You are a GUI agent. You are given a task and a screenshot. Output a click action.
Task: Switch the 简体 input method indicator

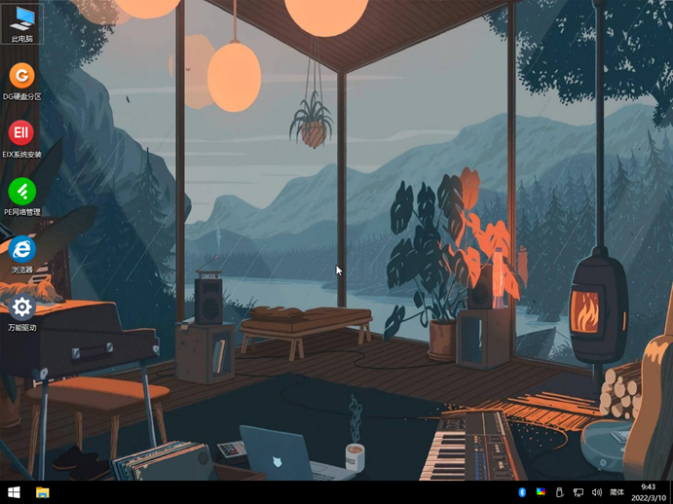[617, 492]
